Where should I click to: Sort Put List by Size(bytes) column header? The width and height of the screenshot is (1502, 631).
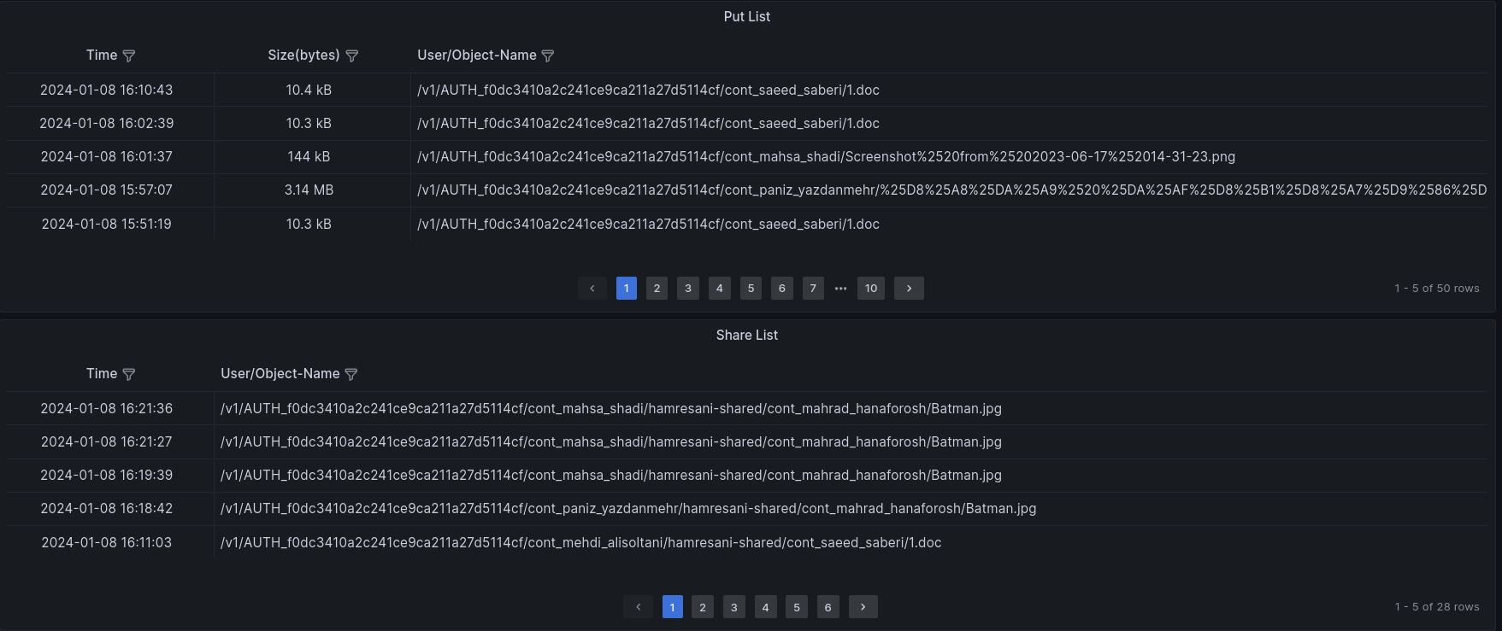coord(303,56)
